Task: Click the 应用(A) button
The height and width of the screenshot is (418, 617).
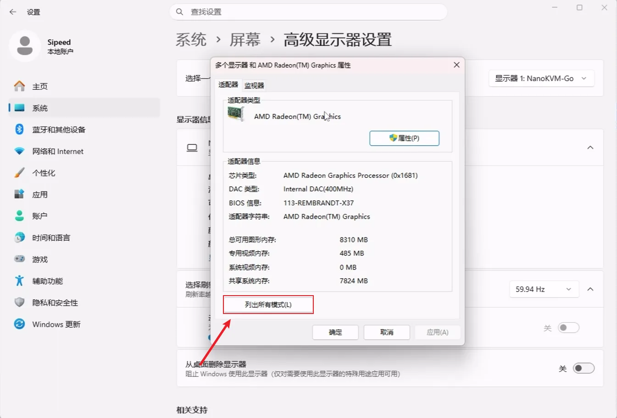Action: tap(438, 332)
